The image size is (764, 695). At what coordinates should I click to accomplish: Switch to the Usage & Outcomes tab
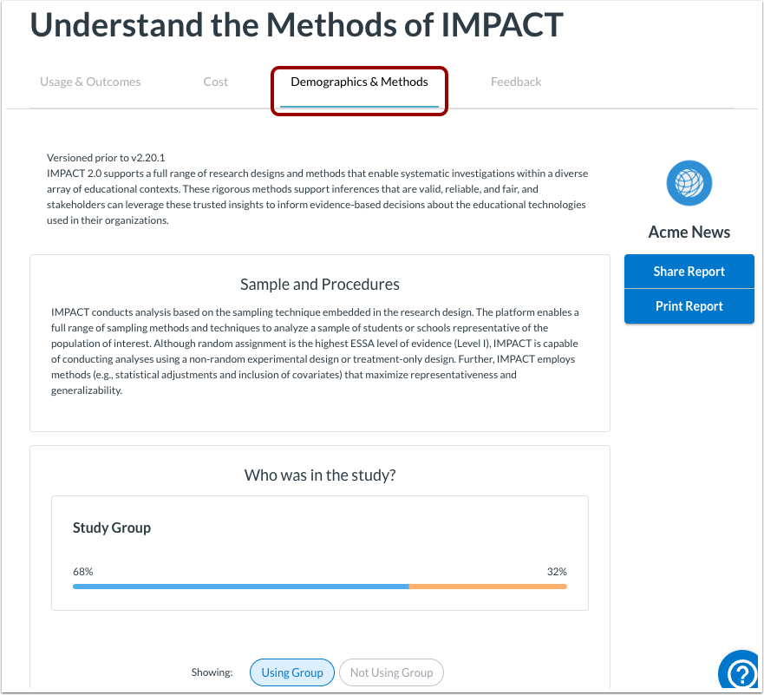coord(90,82)
